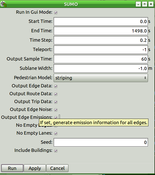Disable Include Buildings checkbox
The width and height of the screenshot is (155, 175).
[x=56, y=151]
